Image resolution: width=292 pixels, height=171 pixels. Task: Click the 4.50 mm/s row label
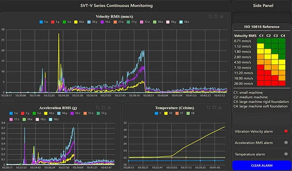242,62
